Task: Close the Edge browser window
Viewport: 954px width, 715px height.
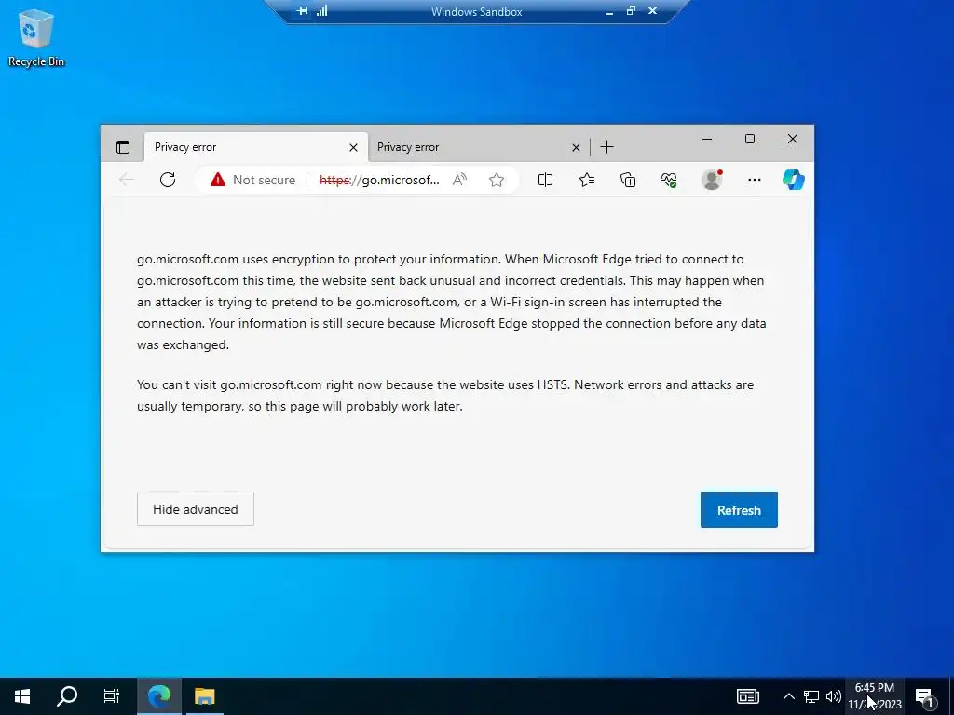Action: 793,140
